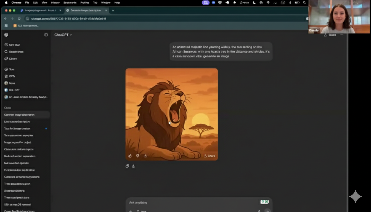The image size is (371, 212).
Task: Open the Sri Lanka Inflation & Salary Analyzer GPT
Action: [x=26, y=97]
